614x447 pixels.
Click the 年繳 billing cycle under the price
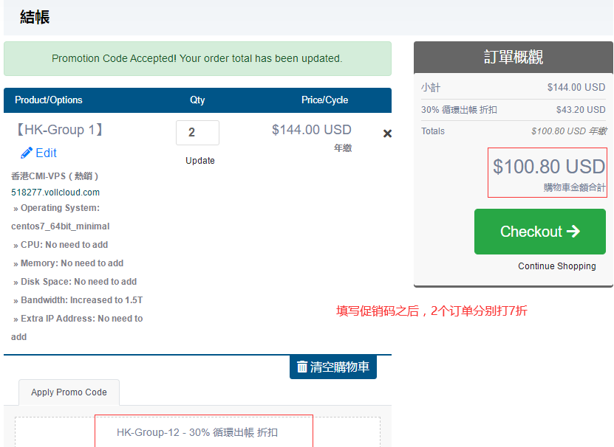tap(343, 148)
